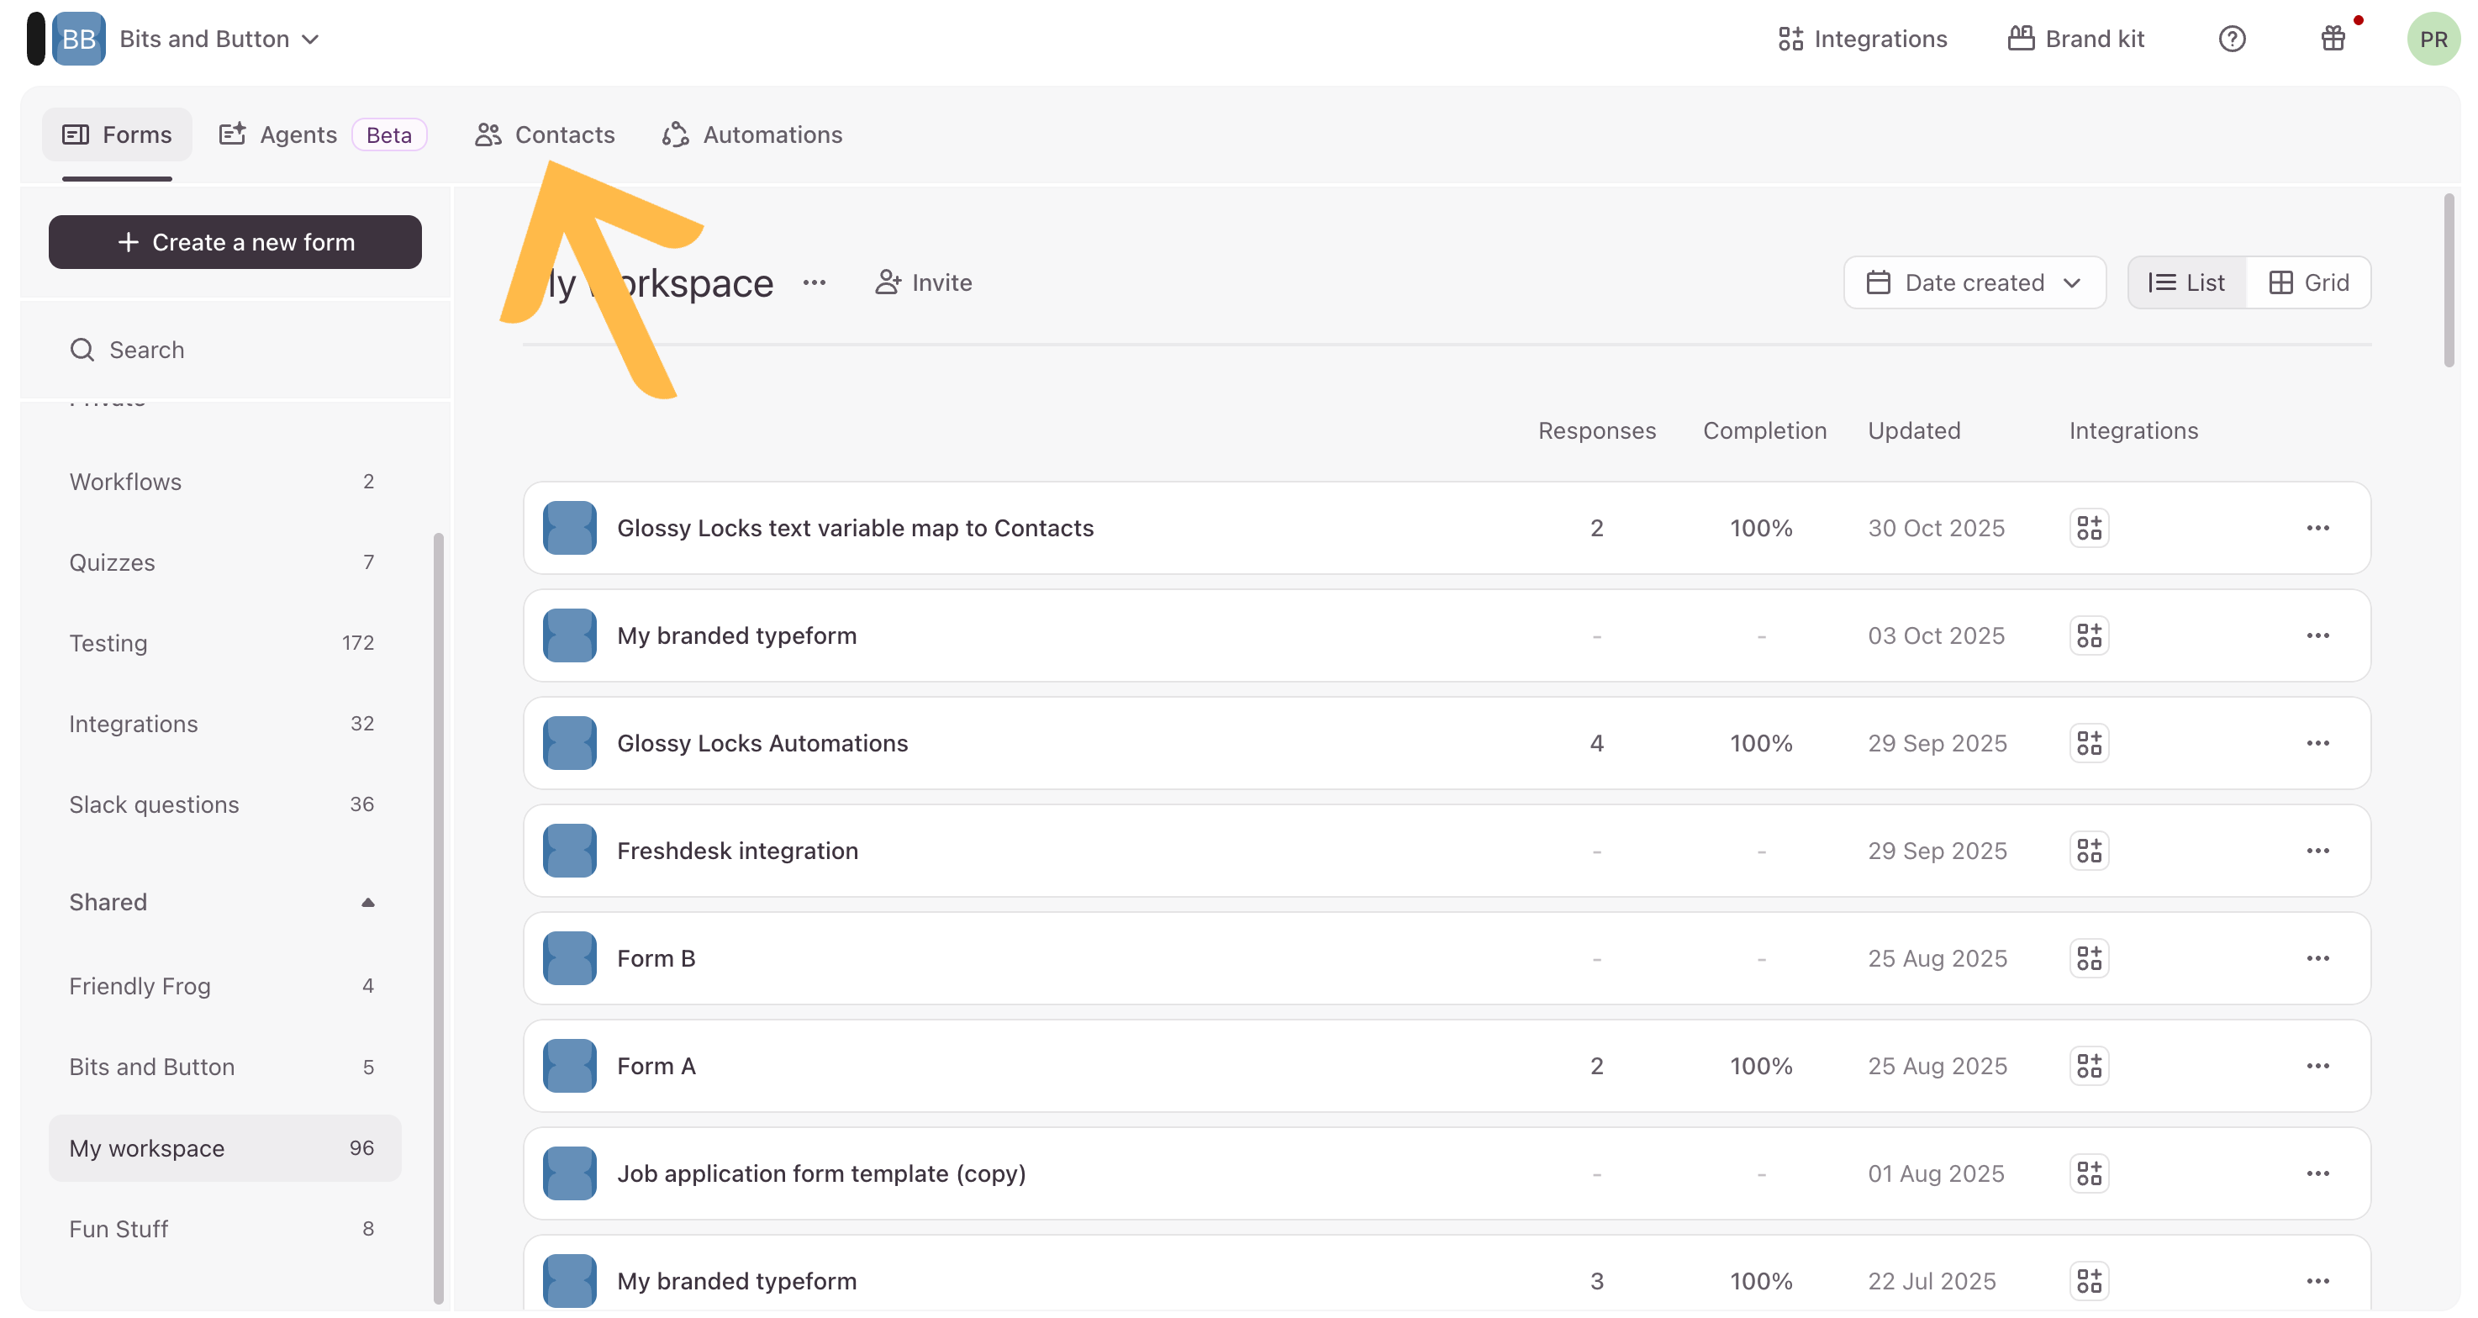
Task: Click Create a new form button
Action: [x=235, y=242]
